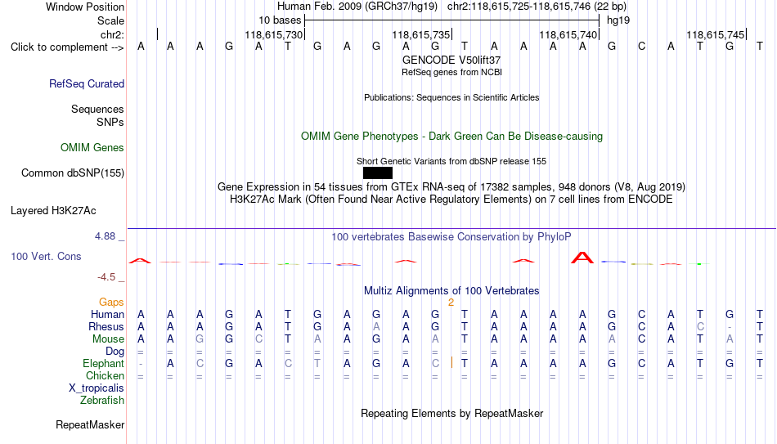Click position label 118,615,730
Image resolution: width=777 pixels, height=444 pixels.
(273, 34)
